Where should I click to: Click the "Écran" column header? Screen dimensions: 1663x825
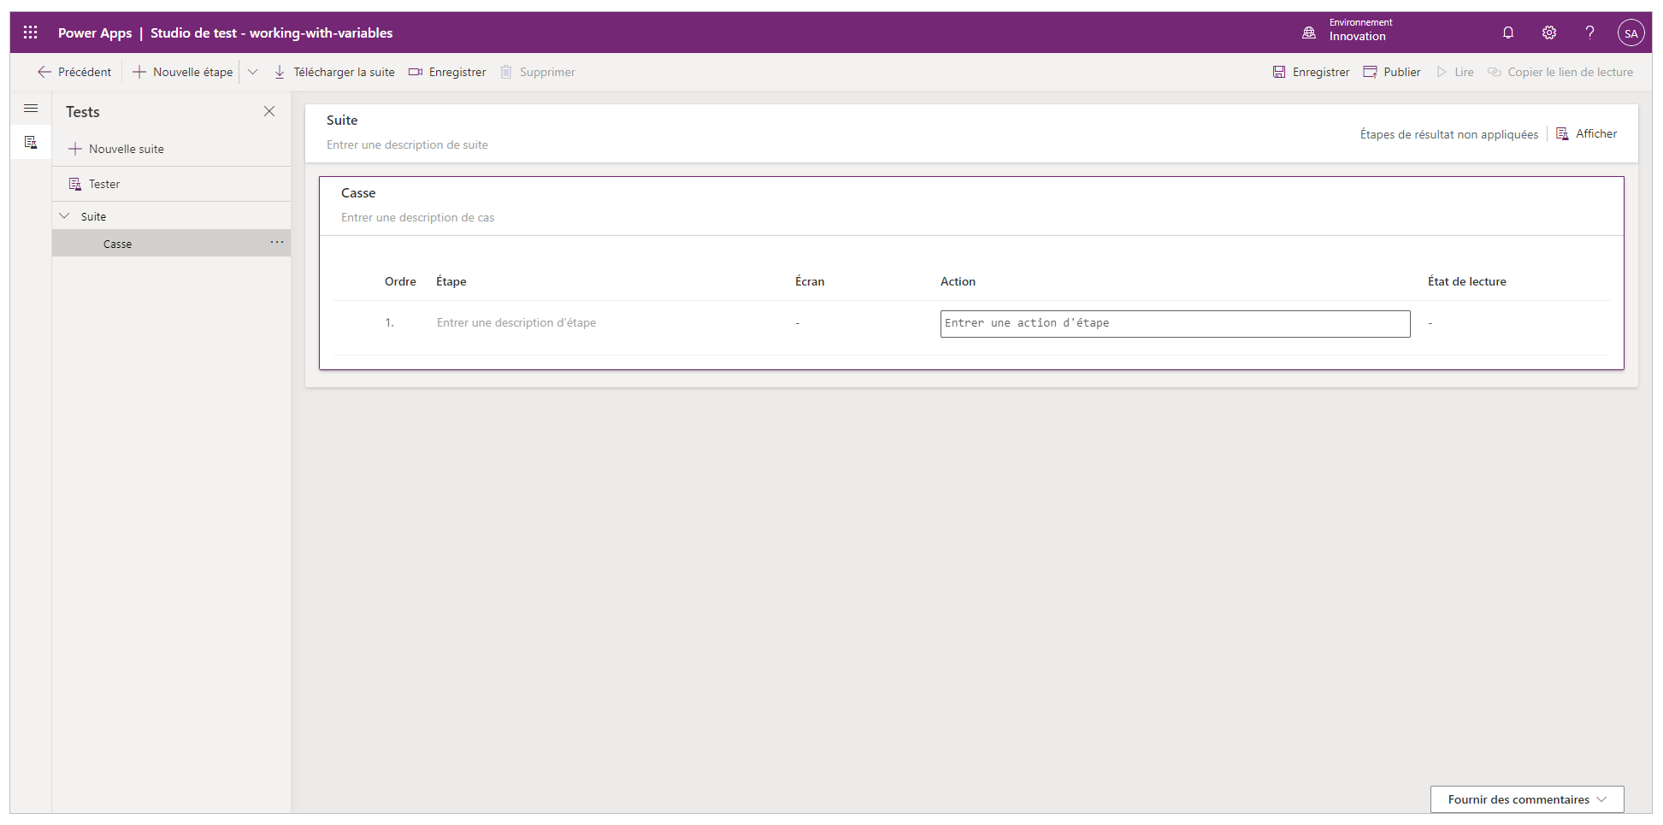pos(810,282)
